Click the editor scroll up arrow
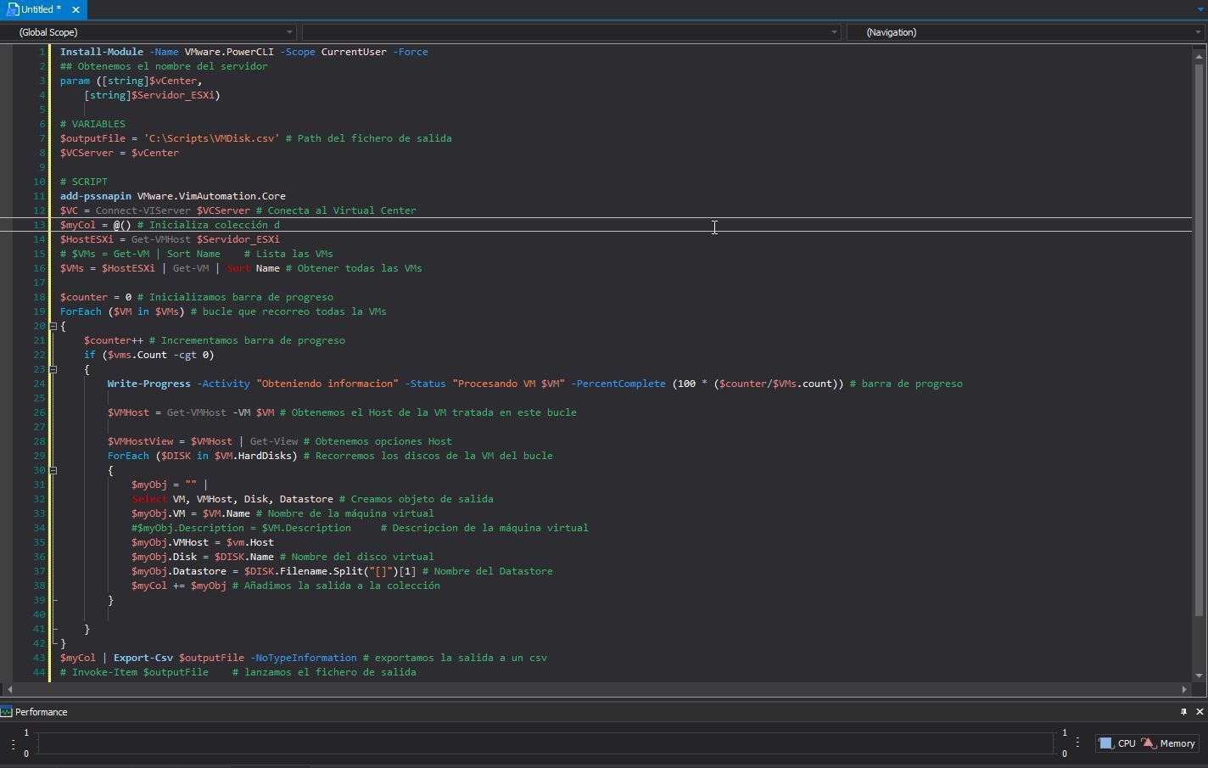Screen dimensions: 1208x768 (x=1199, y=56)
